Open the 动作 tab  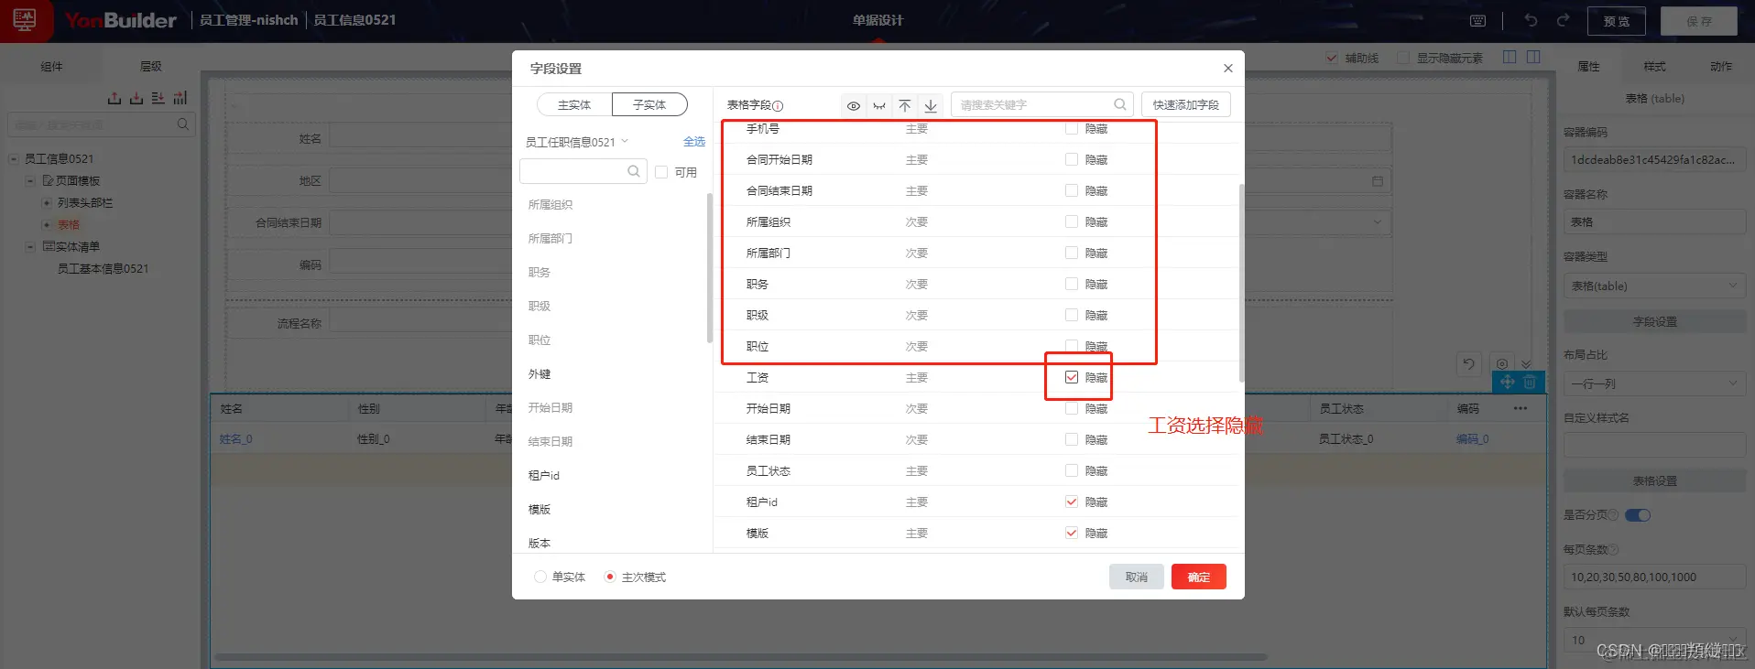(1721, 66)
